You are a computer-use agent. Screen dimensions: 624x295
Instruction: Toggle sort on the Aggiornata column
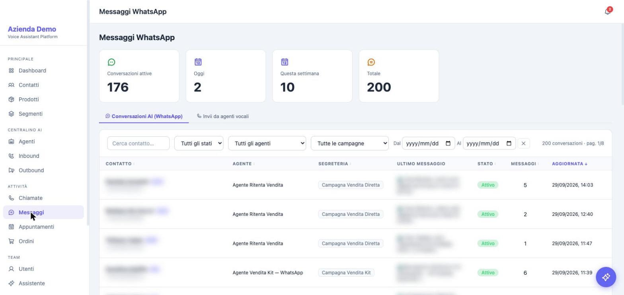click(569, 164)
